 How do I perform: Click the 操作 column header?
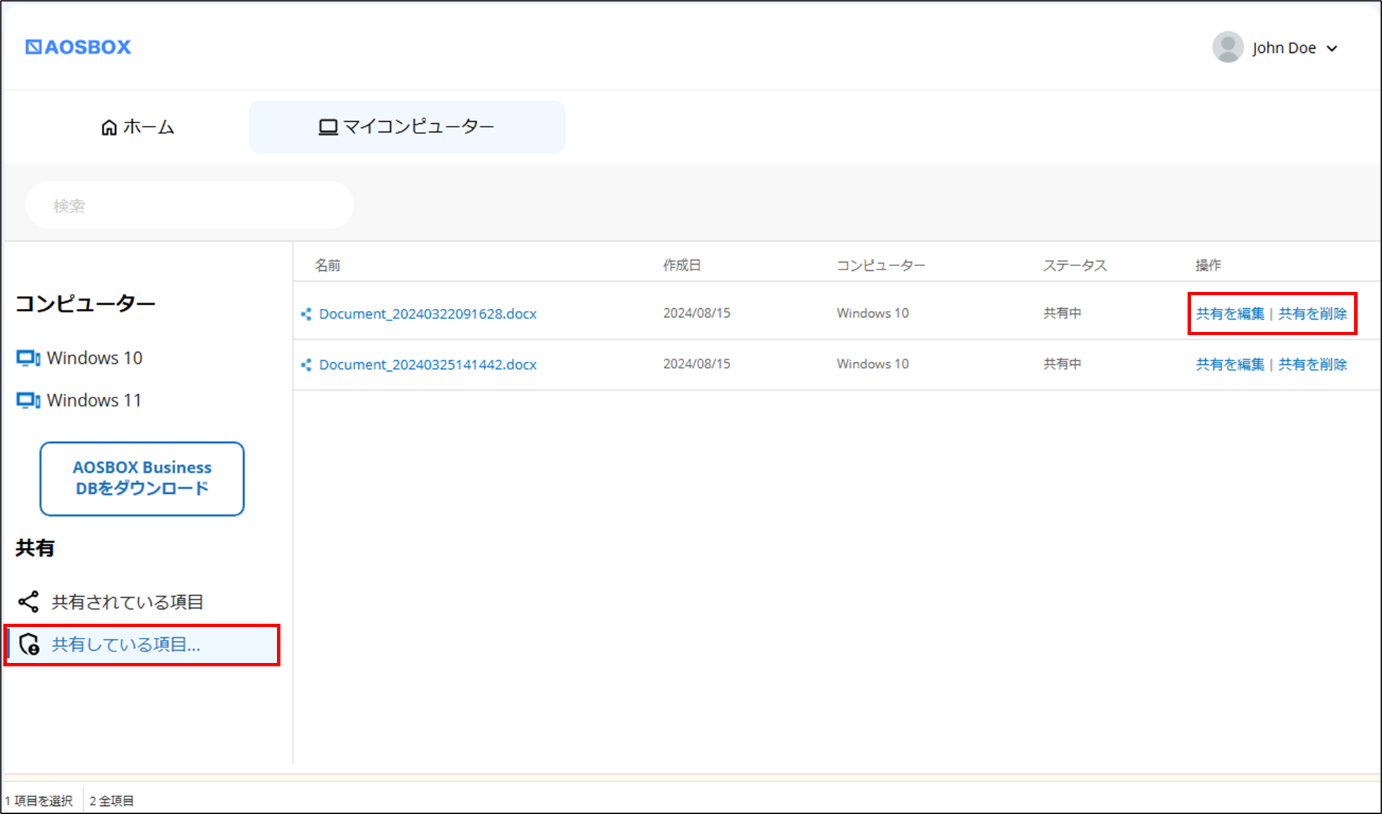1209,265
